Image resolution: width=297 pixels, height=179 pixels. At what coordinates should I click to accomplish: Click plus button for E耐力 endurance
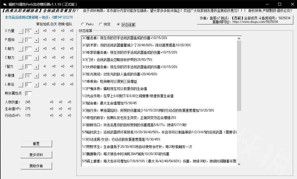[x=36, y=49]
